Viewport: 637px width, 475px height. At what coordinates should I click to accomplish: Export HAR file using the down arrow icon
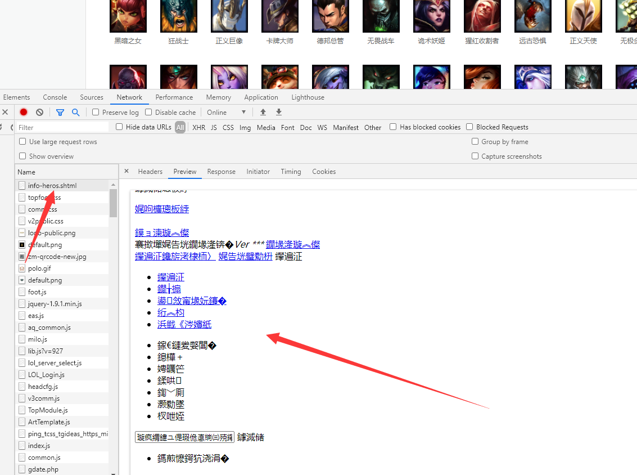(278, 112)
